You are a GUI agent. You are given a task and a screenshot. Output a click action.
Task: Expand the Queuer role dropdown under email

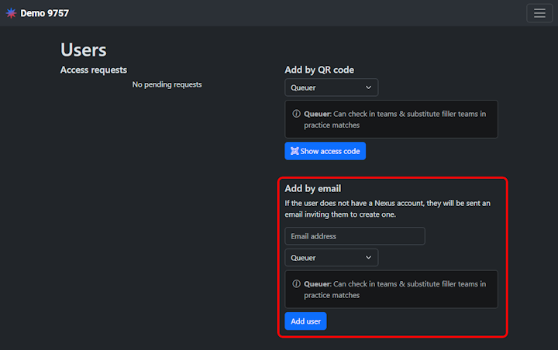pyautogui.click(x=331, y=257)
